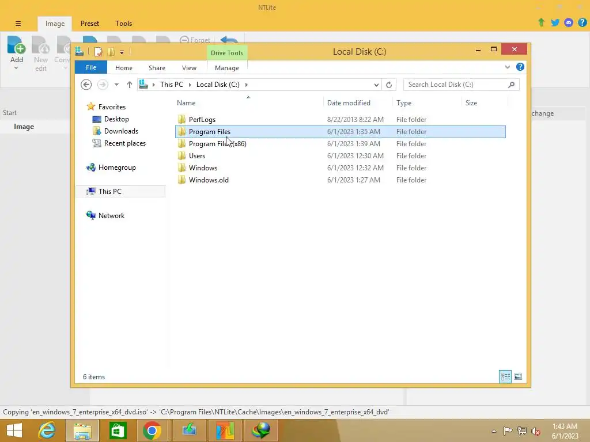The width and height of the screenshot is (590, 442).
Task: Select Homegroup in navigation pane
Action: click(x=117, y=167)
